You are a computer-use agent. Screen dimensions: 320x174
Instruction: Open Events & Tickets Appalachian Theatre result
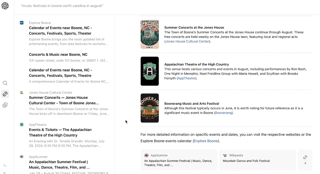[x=60, y=132]
